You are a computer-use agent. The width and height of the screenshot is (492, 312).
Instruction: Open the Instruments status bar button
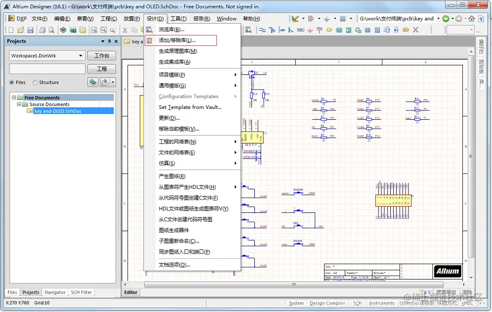click(x=382, y=303)
